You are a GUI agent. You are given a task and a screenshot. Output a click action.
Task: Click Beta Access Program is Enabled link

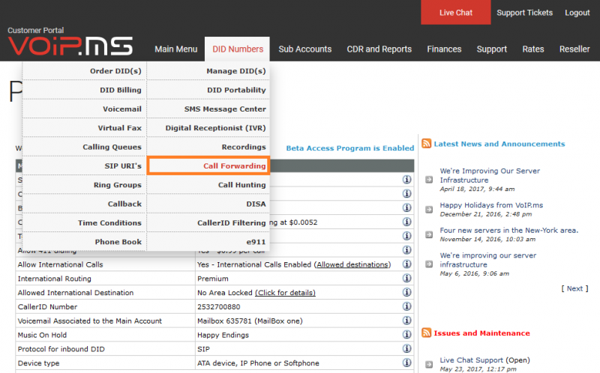[350, 148]
